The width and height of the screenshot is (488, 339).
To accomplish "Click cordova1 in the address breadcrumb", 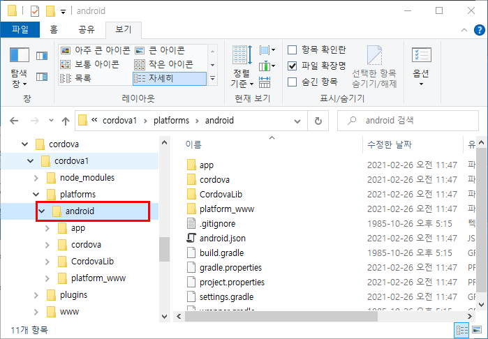I will coord(120,121).
